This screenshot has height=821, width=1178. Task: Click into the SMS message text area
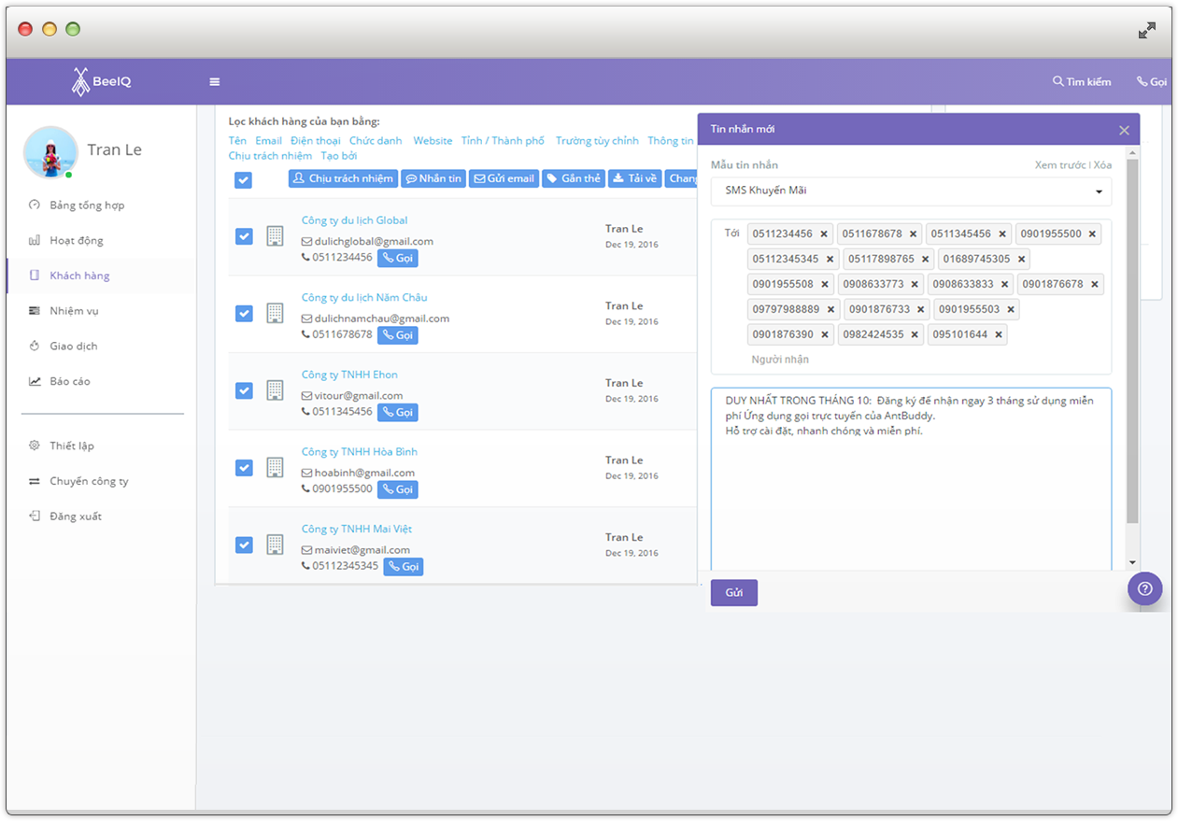click(x=911, y=486)
